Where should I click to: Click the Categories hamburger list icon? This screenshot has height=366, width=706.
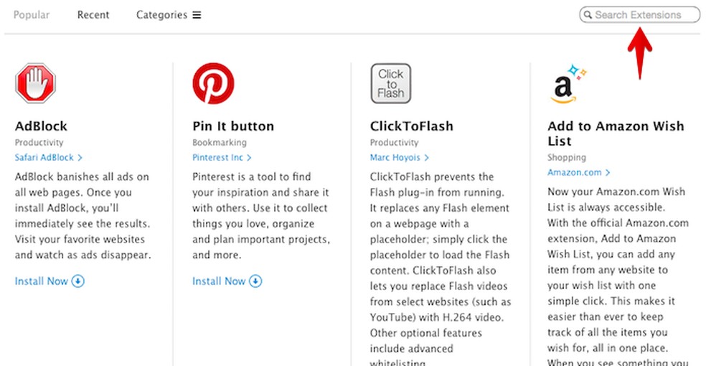(197, 15)
